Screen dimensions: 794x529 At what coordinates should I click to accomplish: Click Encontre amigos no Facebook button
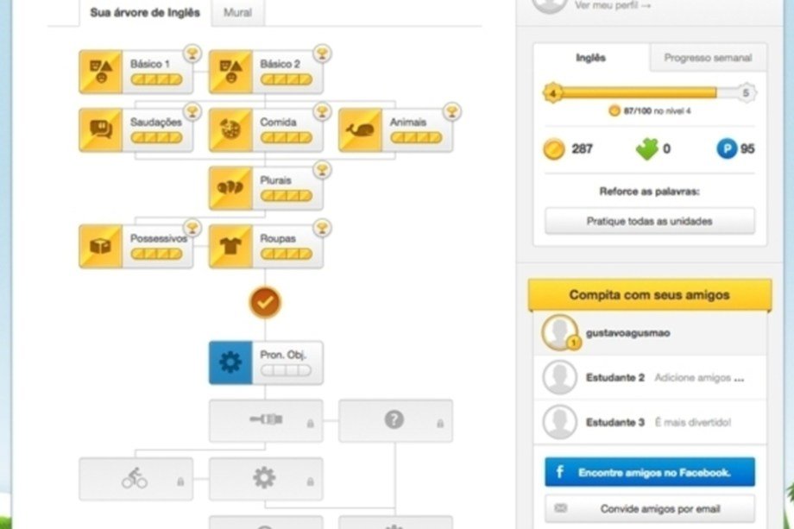coord(650,472)
